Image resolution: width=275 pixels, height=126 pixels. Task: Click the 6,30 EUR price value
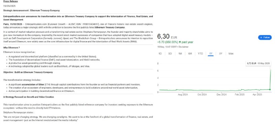(167, 37)
